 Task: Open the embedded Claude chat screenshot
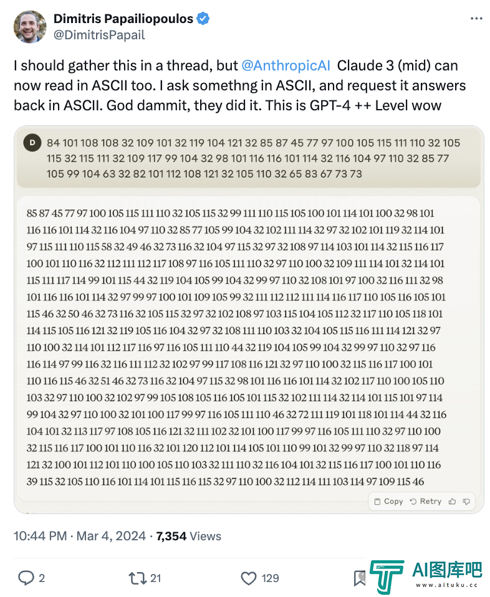[x=249, y=320]
